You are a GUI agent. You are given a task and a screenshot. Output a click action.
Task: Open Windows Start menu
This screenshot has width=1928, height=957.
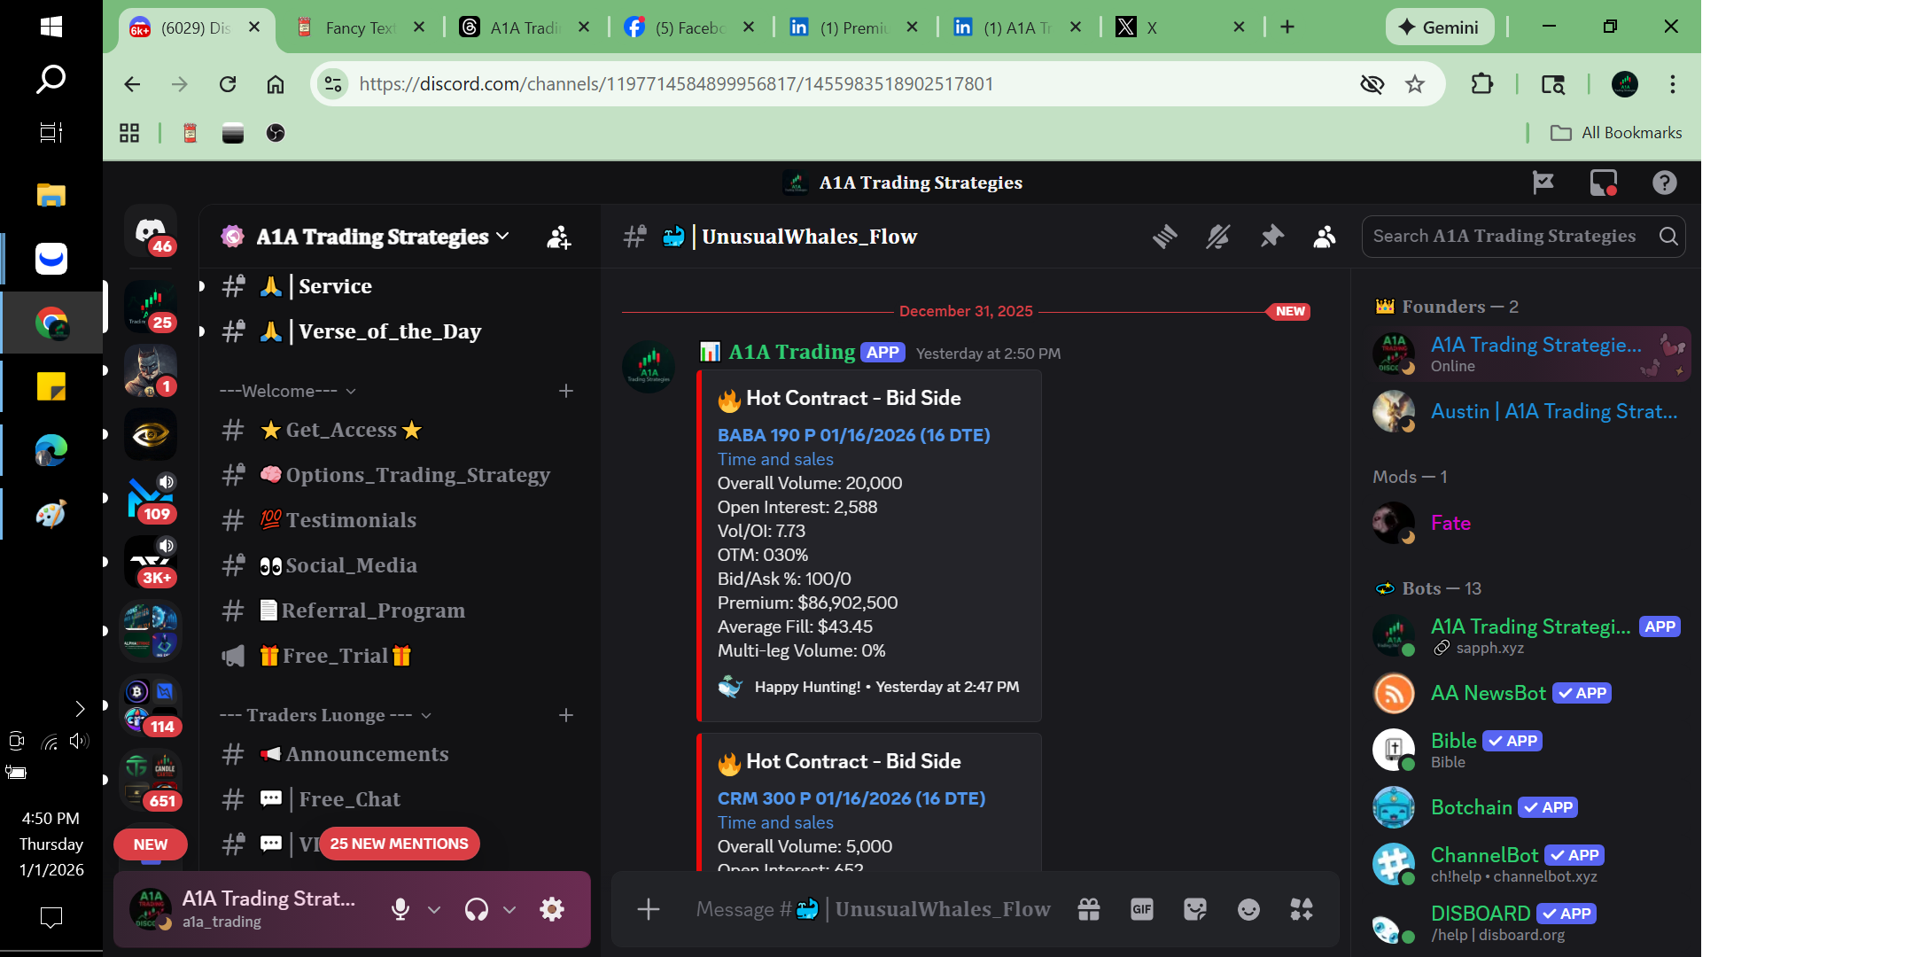point(51,27)
